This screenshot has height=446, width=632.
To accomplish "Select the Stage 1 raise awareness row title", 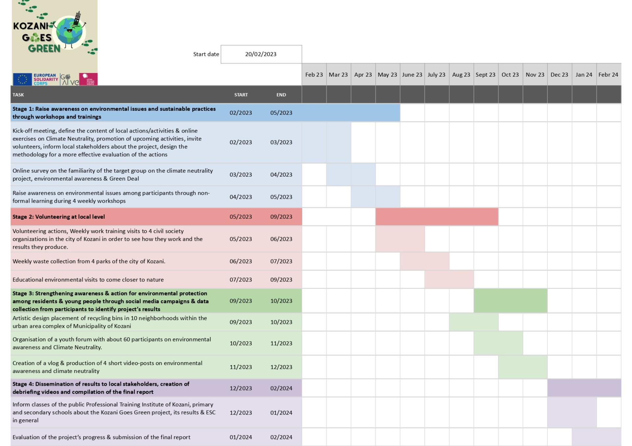I will click(114, 113).
